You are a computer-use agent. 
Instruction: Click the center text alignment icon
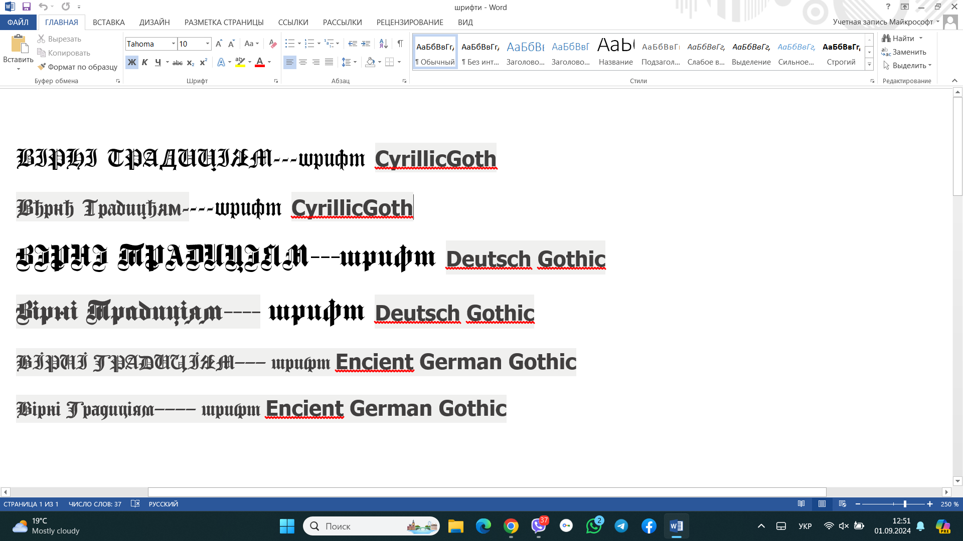pos(303,62)
